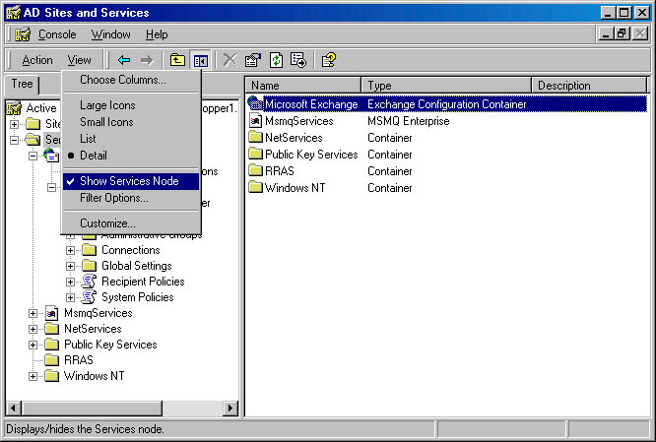Open the Properties toolbar icon
Image resolution: width=656 pixels, height=442 pixels.
[x=252, y=60]
